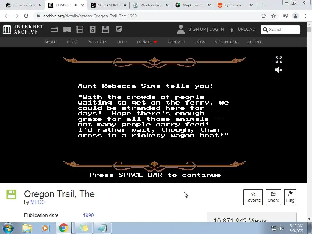Open the Audio speaker icon

93,29
